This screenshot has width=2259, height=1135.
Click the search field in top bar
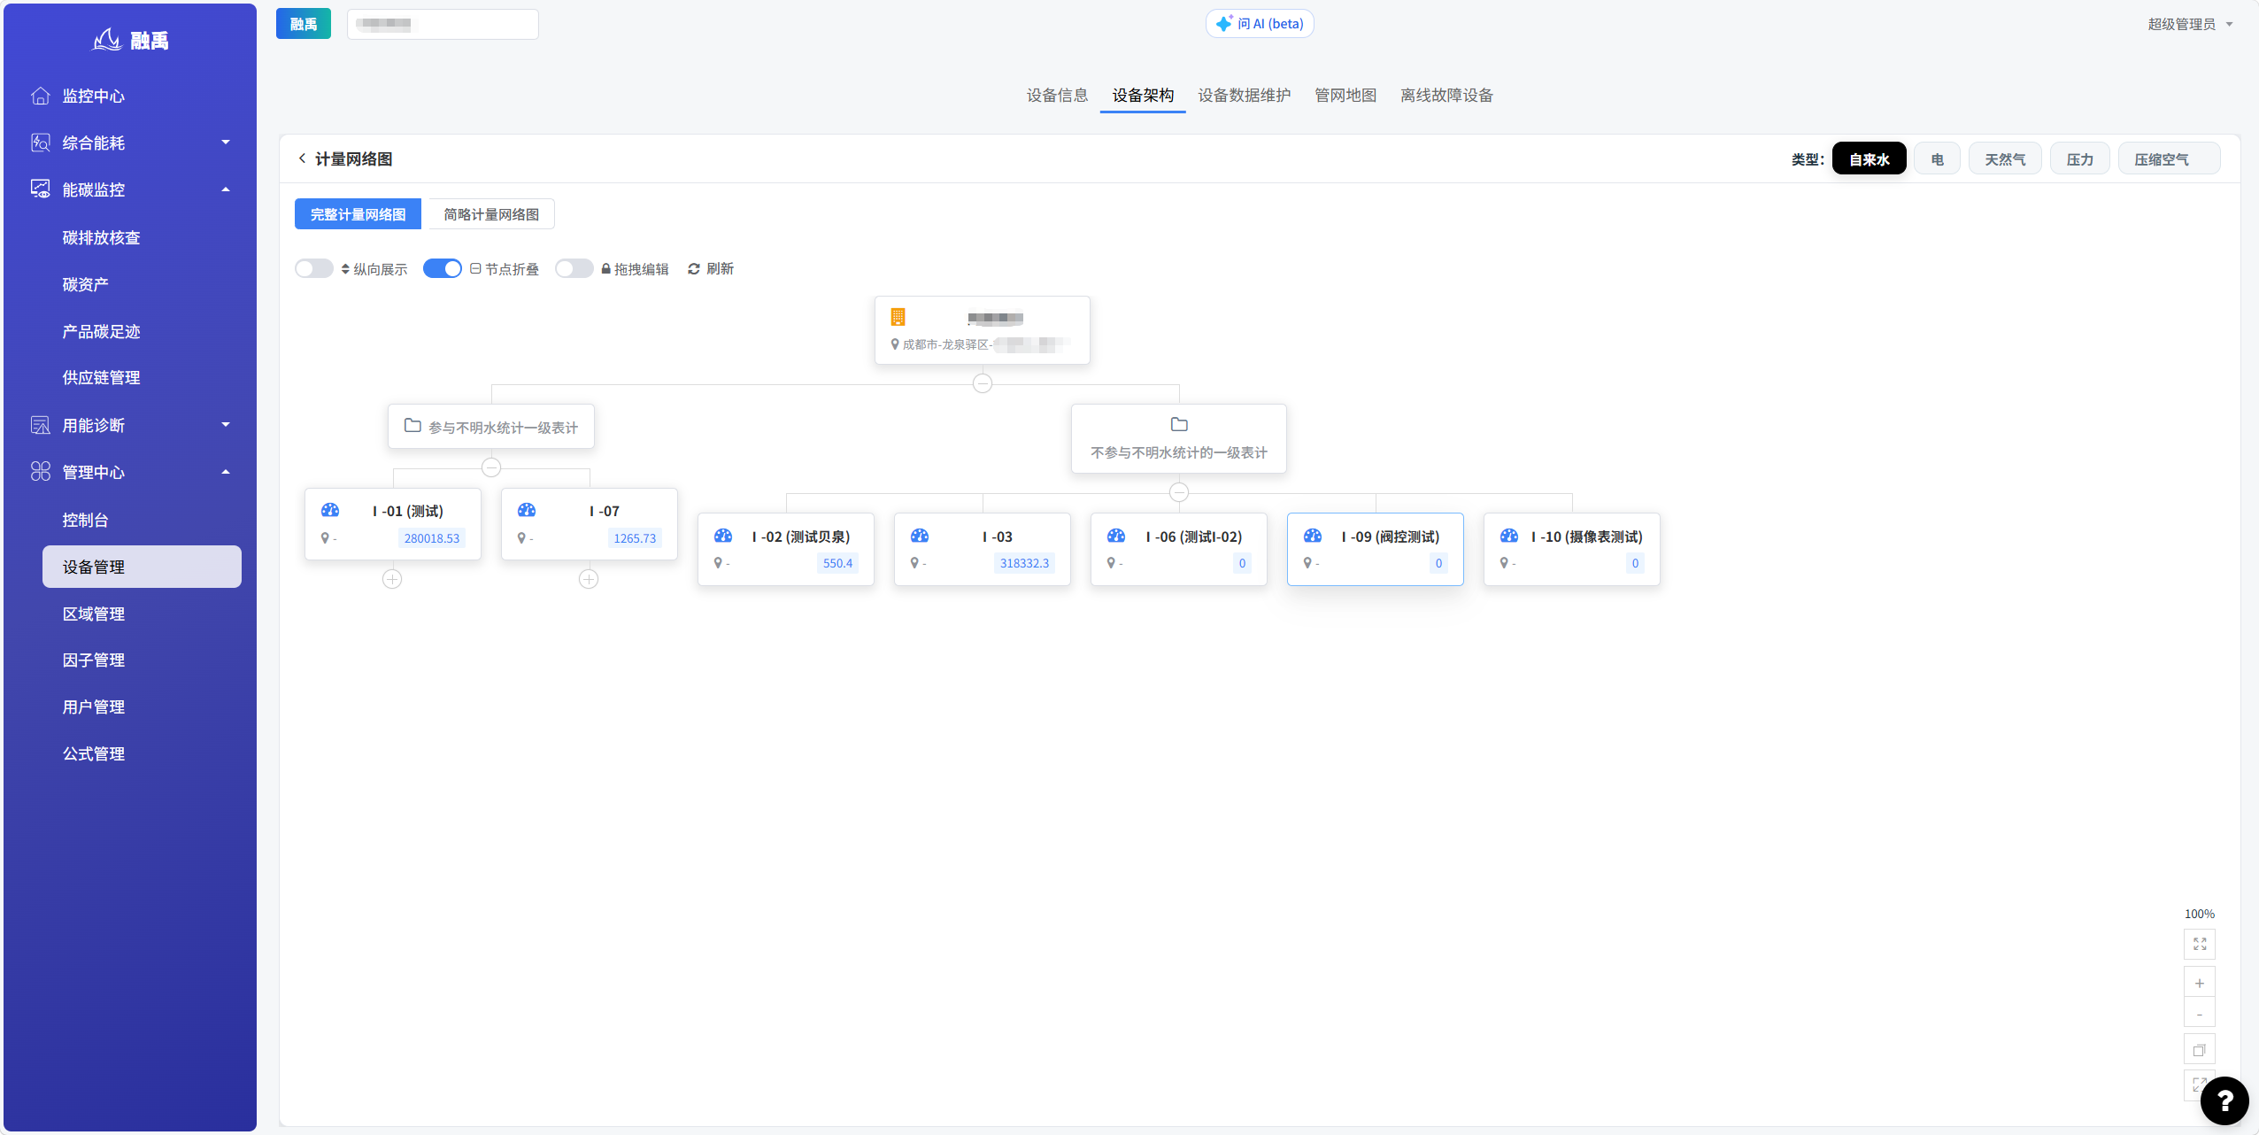click(443, 24)
